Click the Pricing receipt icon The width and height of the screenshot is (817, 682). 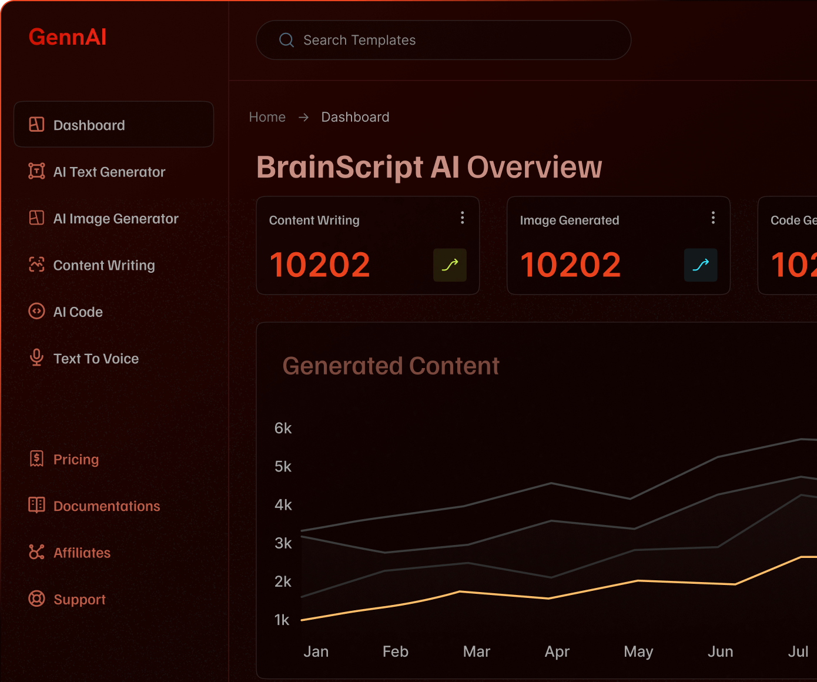(x=36, y=459)
